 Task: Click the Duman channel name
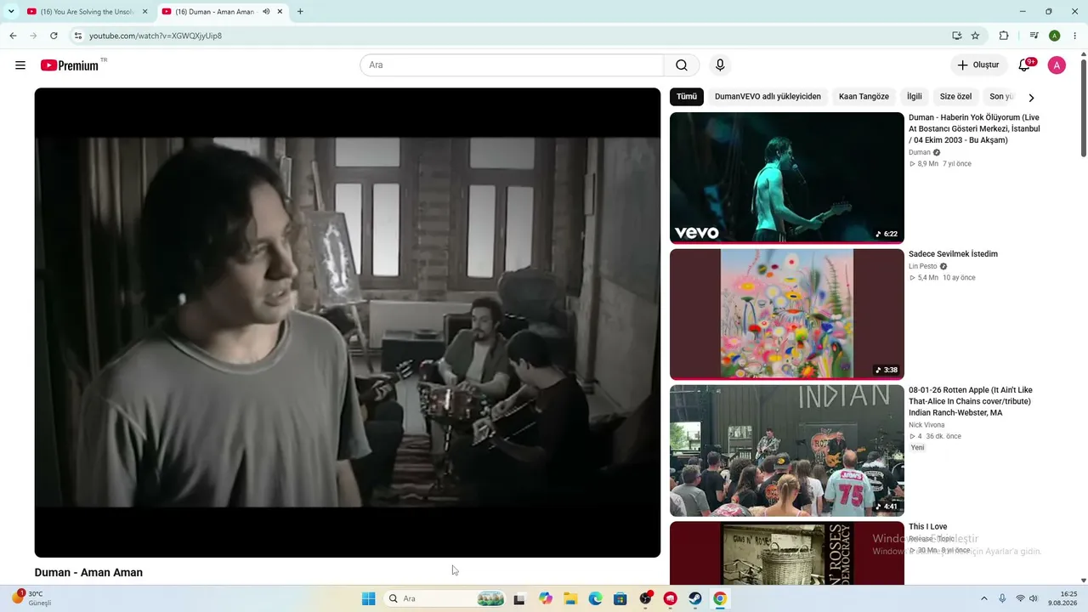(x=920, y=152)
